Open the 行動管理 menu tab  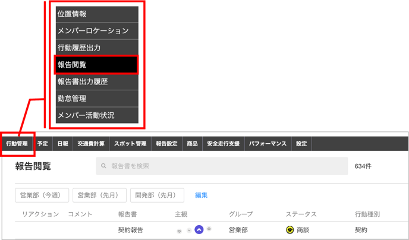pyautogui.click(x=17, y=144)
